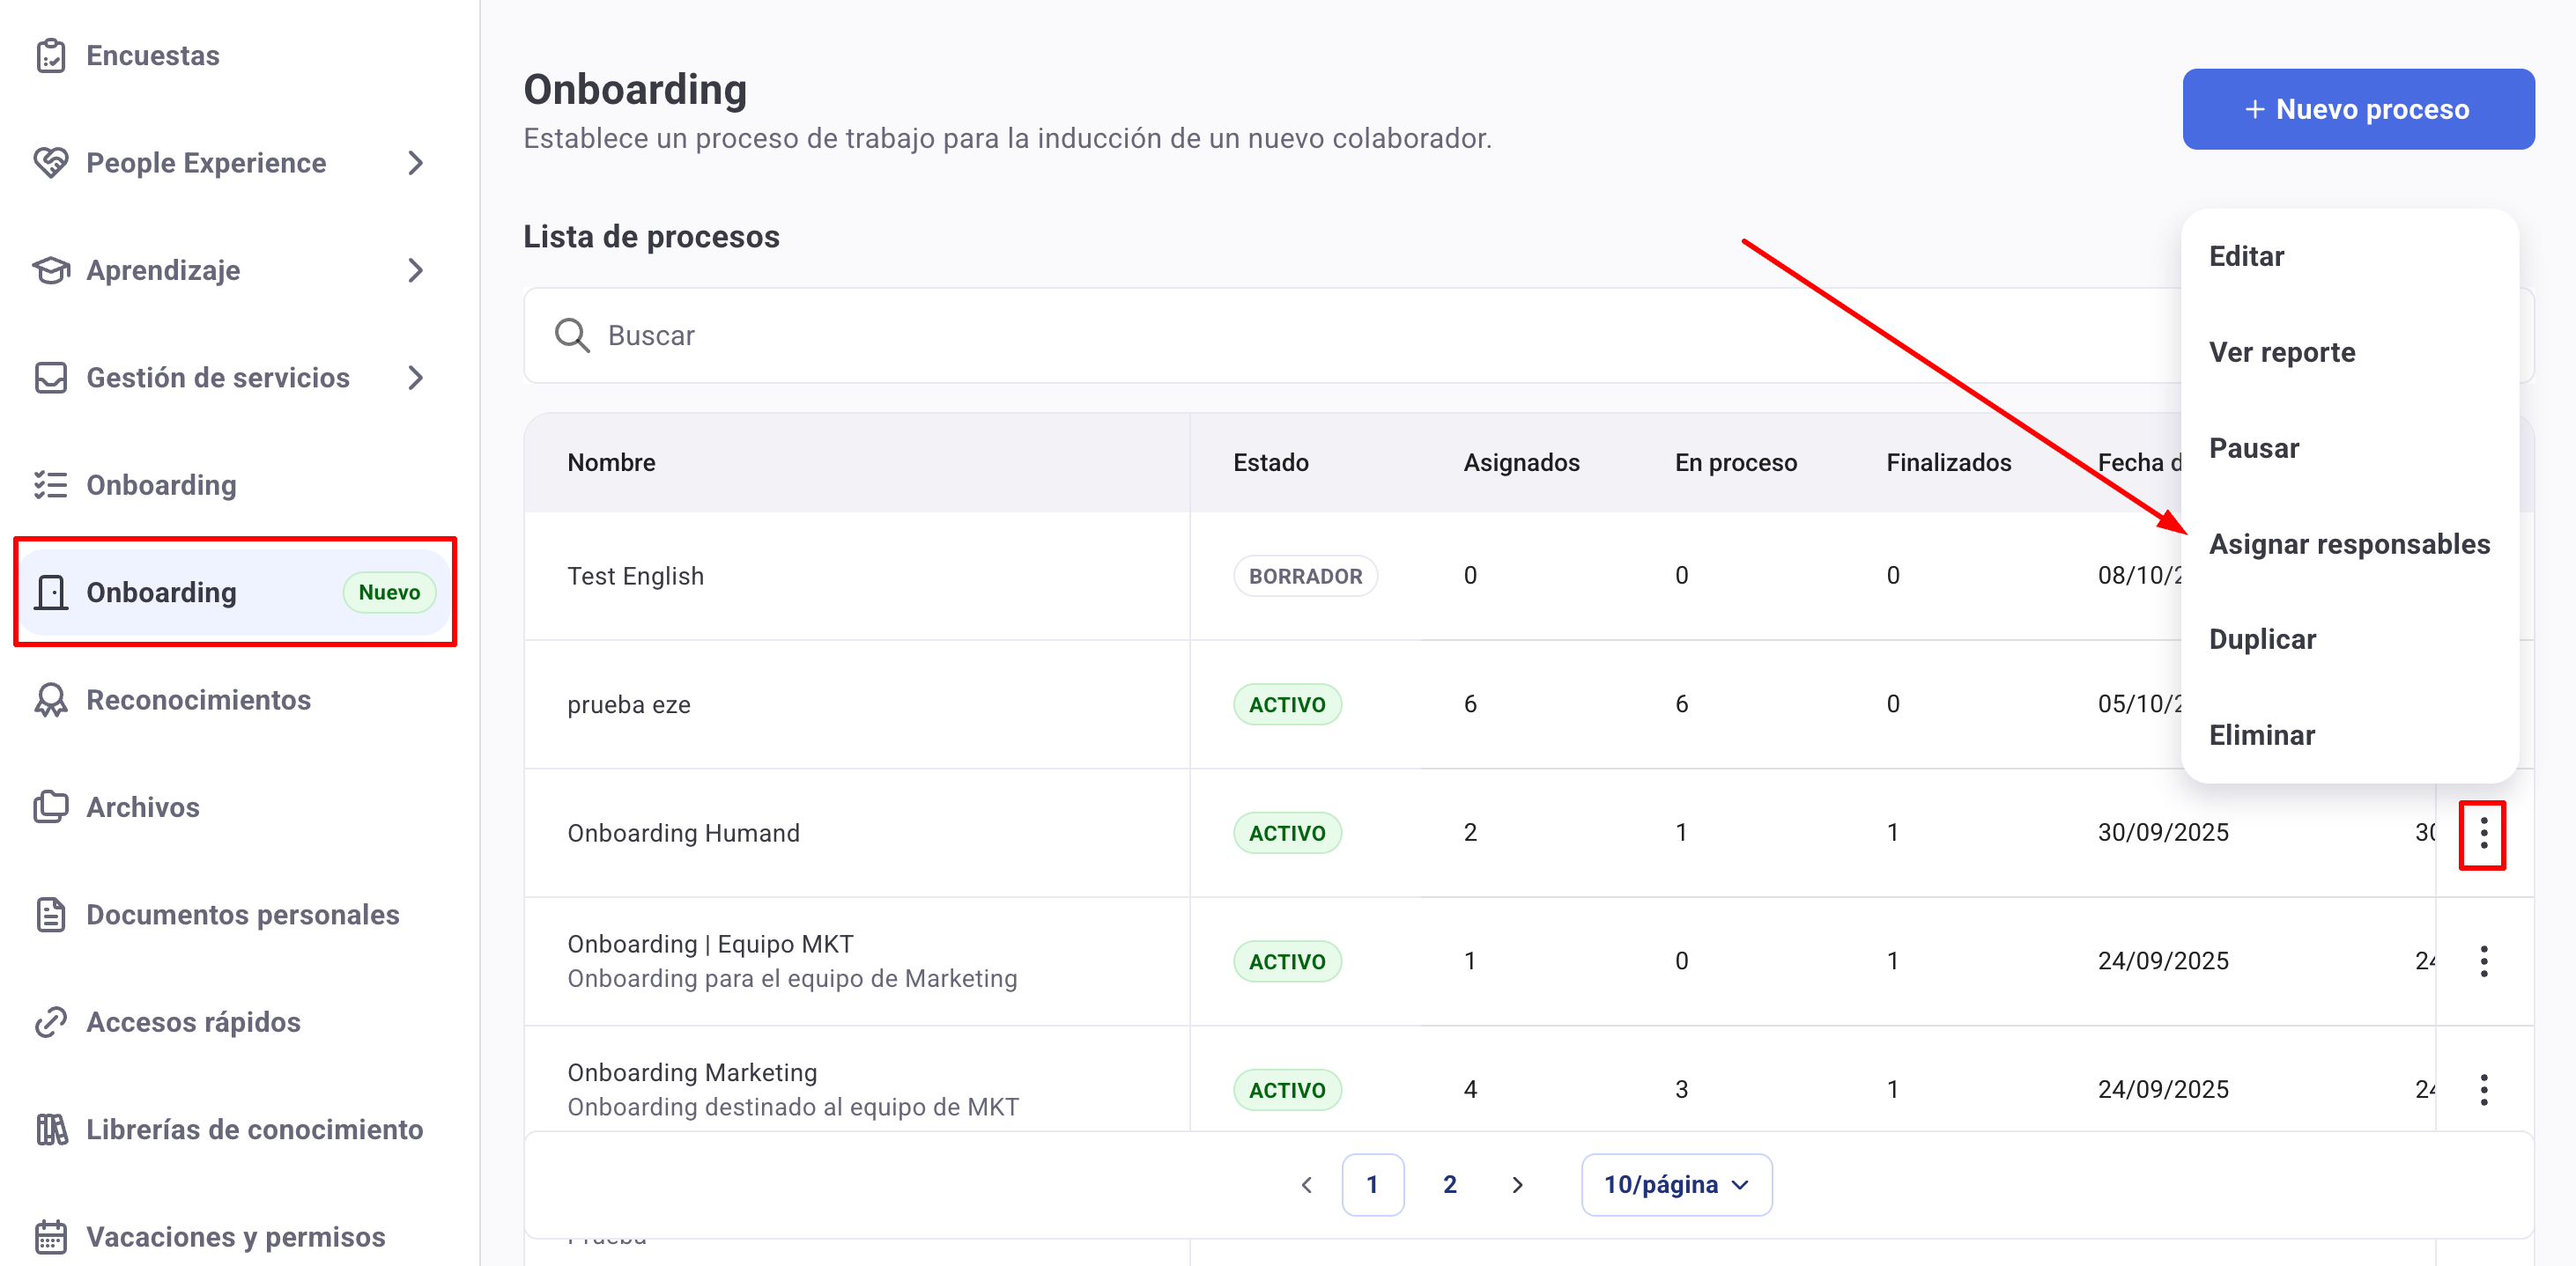Click the Buscar search field
Screen dimensions: 2576x1266
(x=1300, y=335)
